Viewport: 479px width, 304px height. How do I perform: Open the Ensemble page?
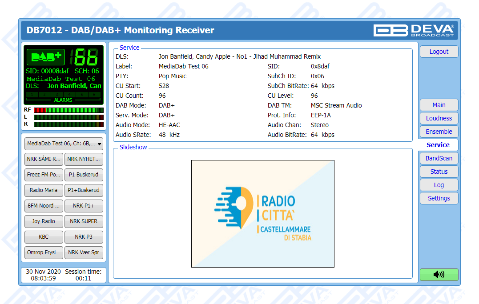(x=439, y=132)
